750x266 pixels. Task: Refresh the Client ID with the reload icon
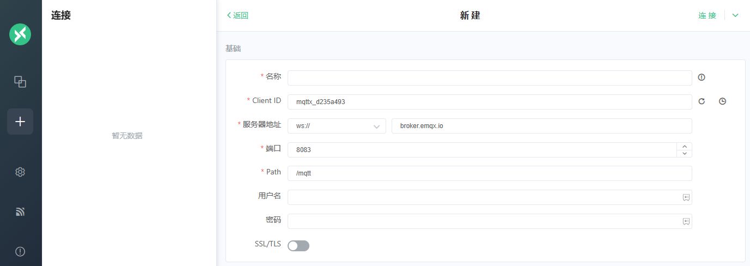(x=702, y=101)
